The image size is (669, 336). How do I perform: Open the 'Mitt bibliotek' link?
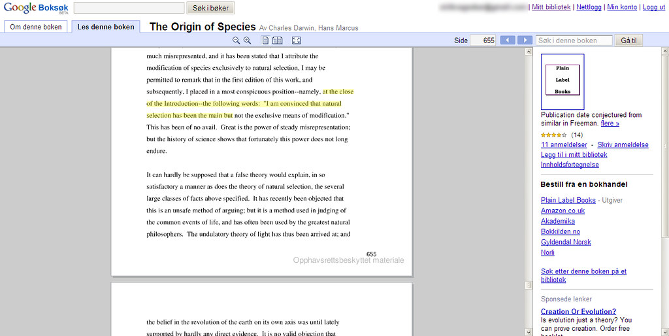coord(551,7)
